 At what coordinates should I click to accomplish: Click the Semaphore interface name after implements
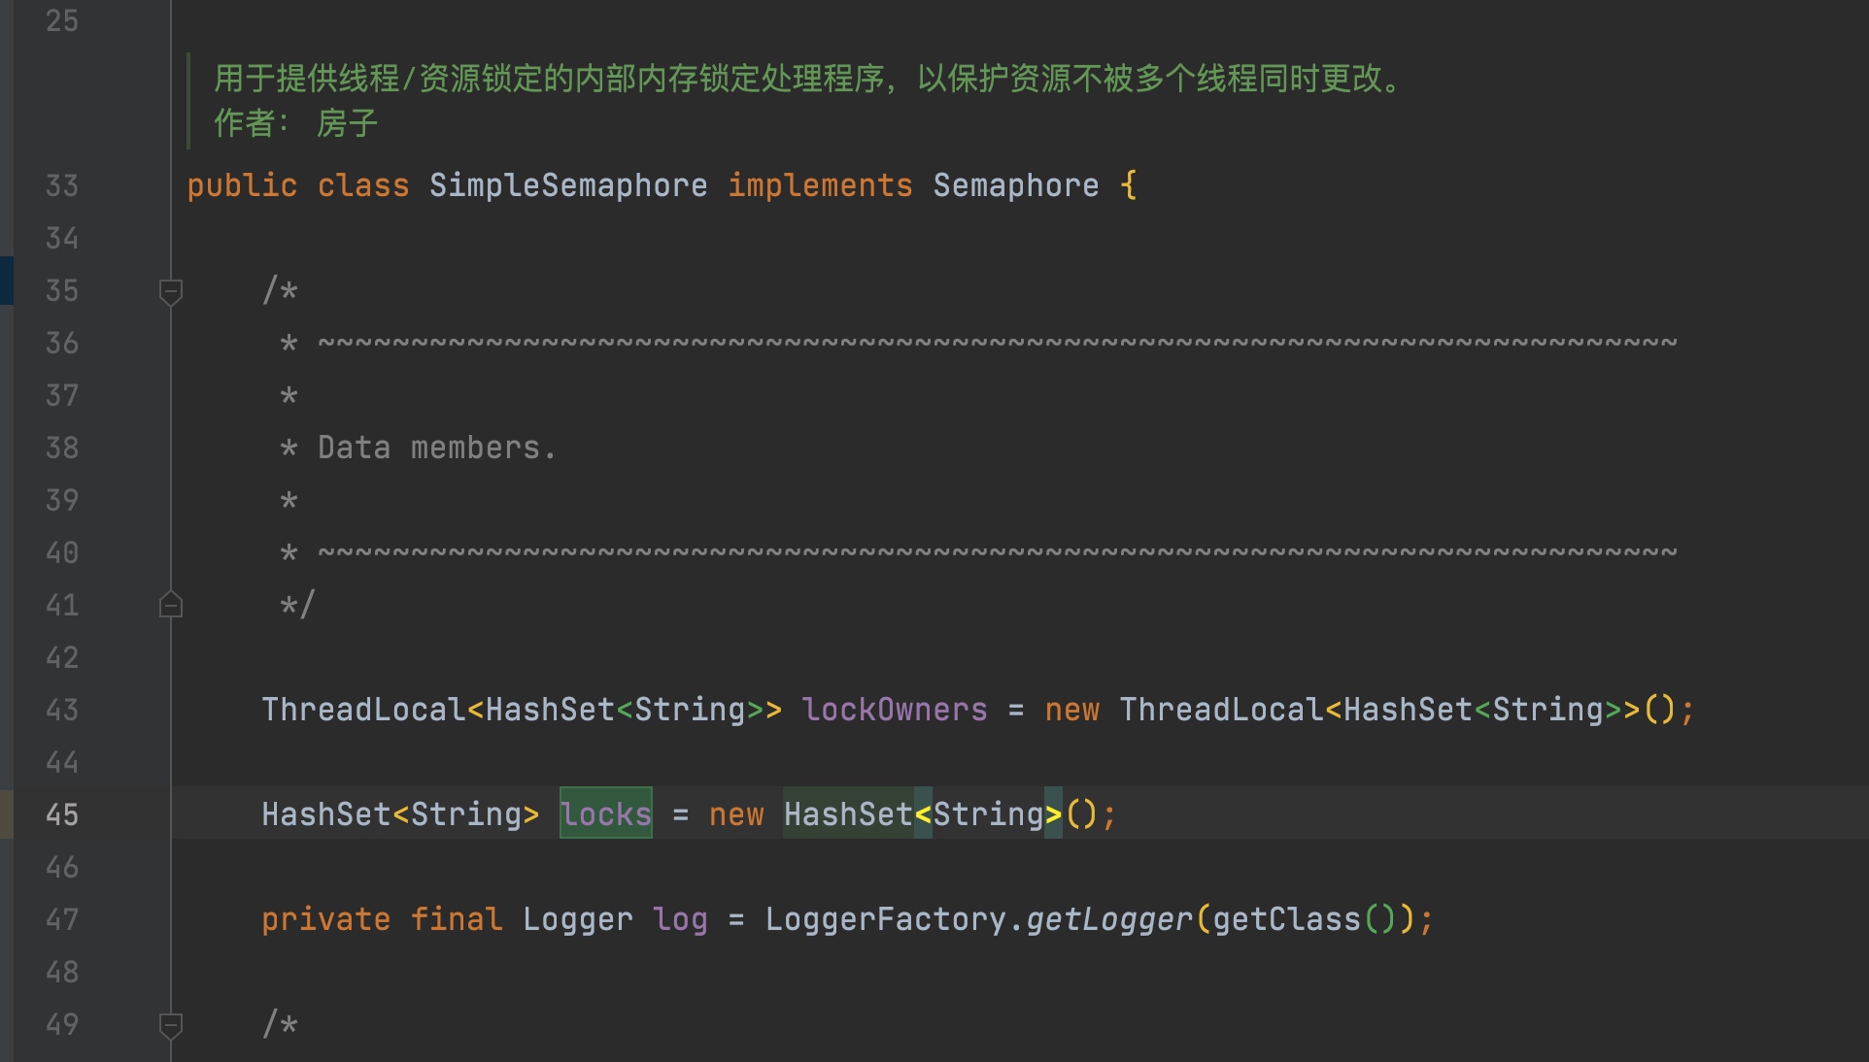tap(1015, 185)
